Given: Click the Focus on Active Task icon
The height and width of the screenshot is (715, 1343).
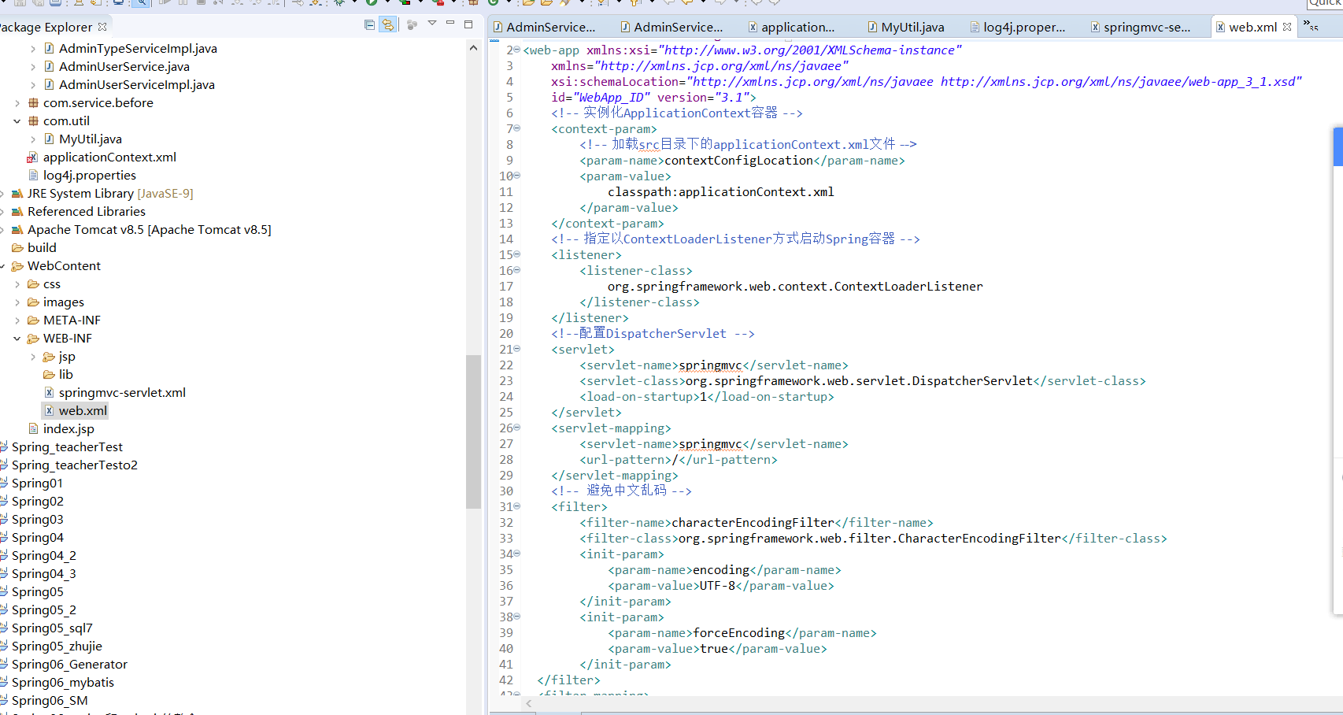Looking at the screenshot, I should pos(412,25).
